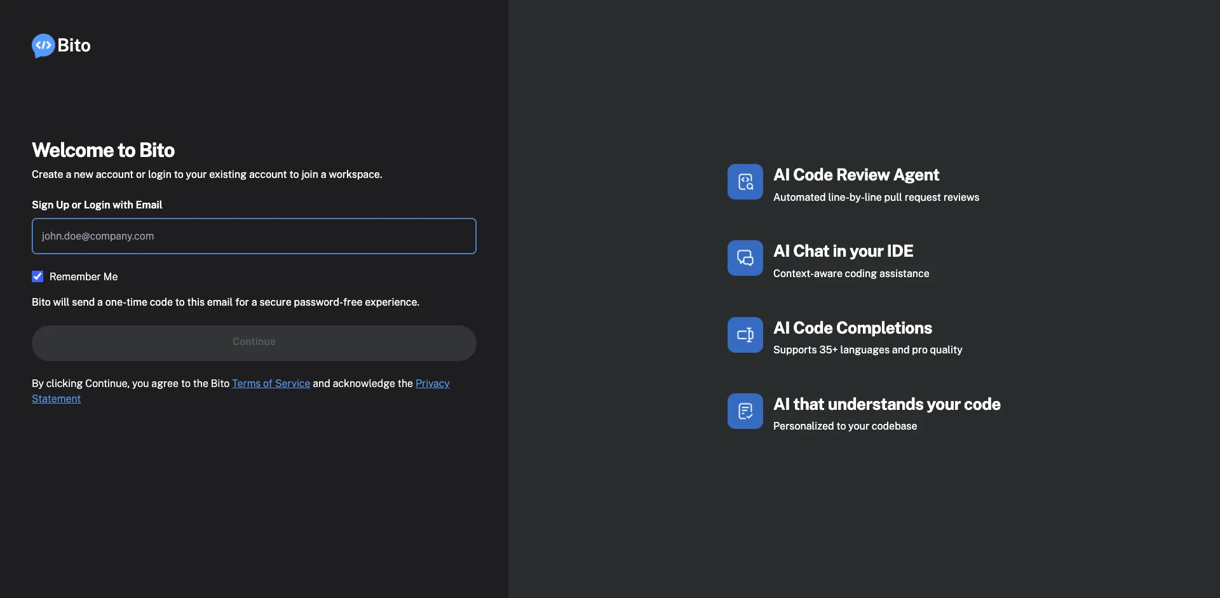The width and height of the screenshot is (1220, 598).
Task: Click the AI Code Review Agent title
Action: click(856, 175)
